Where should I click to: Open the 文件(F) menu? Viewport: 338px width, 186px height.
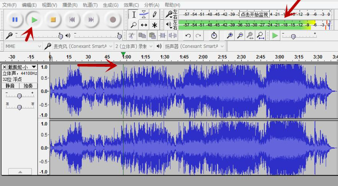[x=9, y=5]
